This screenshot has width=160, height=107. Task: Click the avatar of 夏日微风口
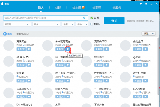click(86, 45)
